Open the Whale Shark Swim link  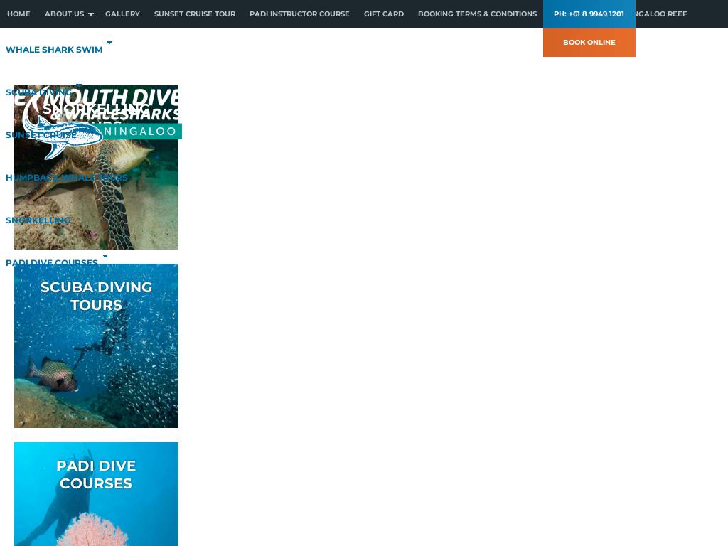(x=54, y=50)
